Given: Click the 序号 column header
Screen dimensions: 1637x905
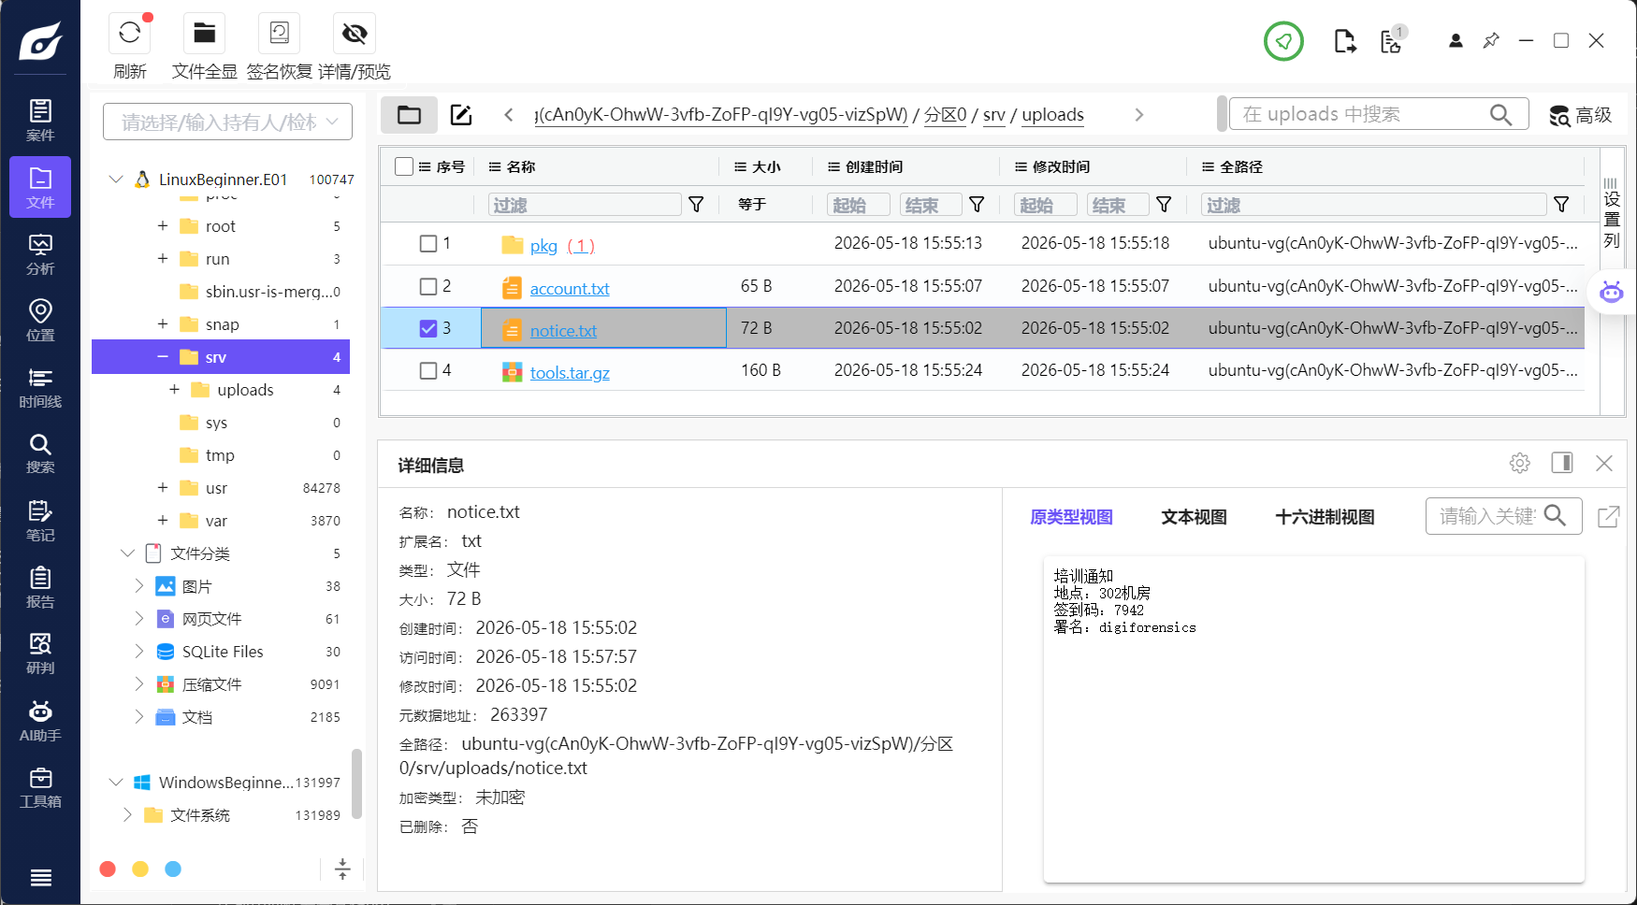Looking at the screenshot, I should coord(450,166).
